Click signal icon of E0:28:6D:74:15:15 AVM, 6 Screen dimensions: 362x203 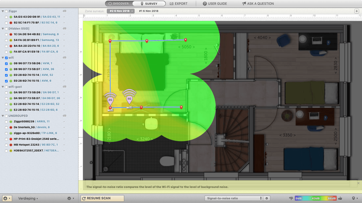pyautogui.click(x=11, y=81)
